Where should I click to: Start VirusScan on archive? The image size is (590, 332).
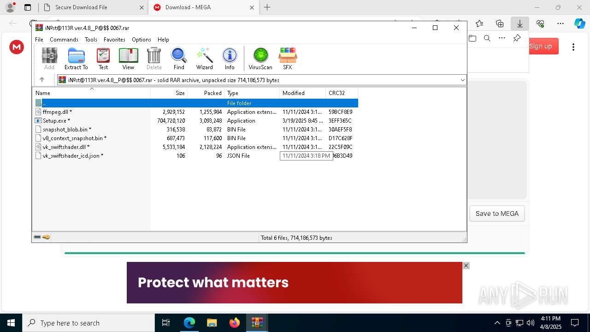[x=260, y=59]
